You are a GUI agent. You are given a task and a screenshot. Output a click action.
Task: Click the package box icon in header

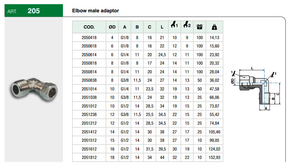click(x=199, y=27)
